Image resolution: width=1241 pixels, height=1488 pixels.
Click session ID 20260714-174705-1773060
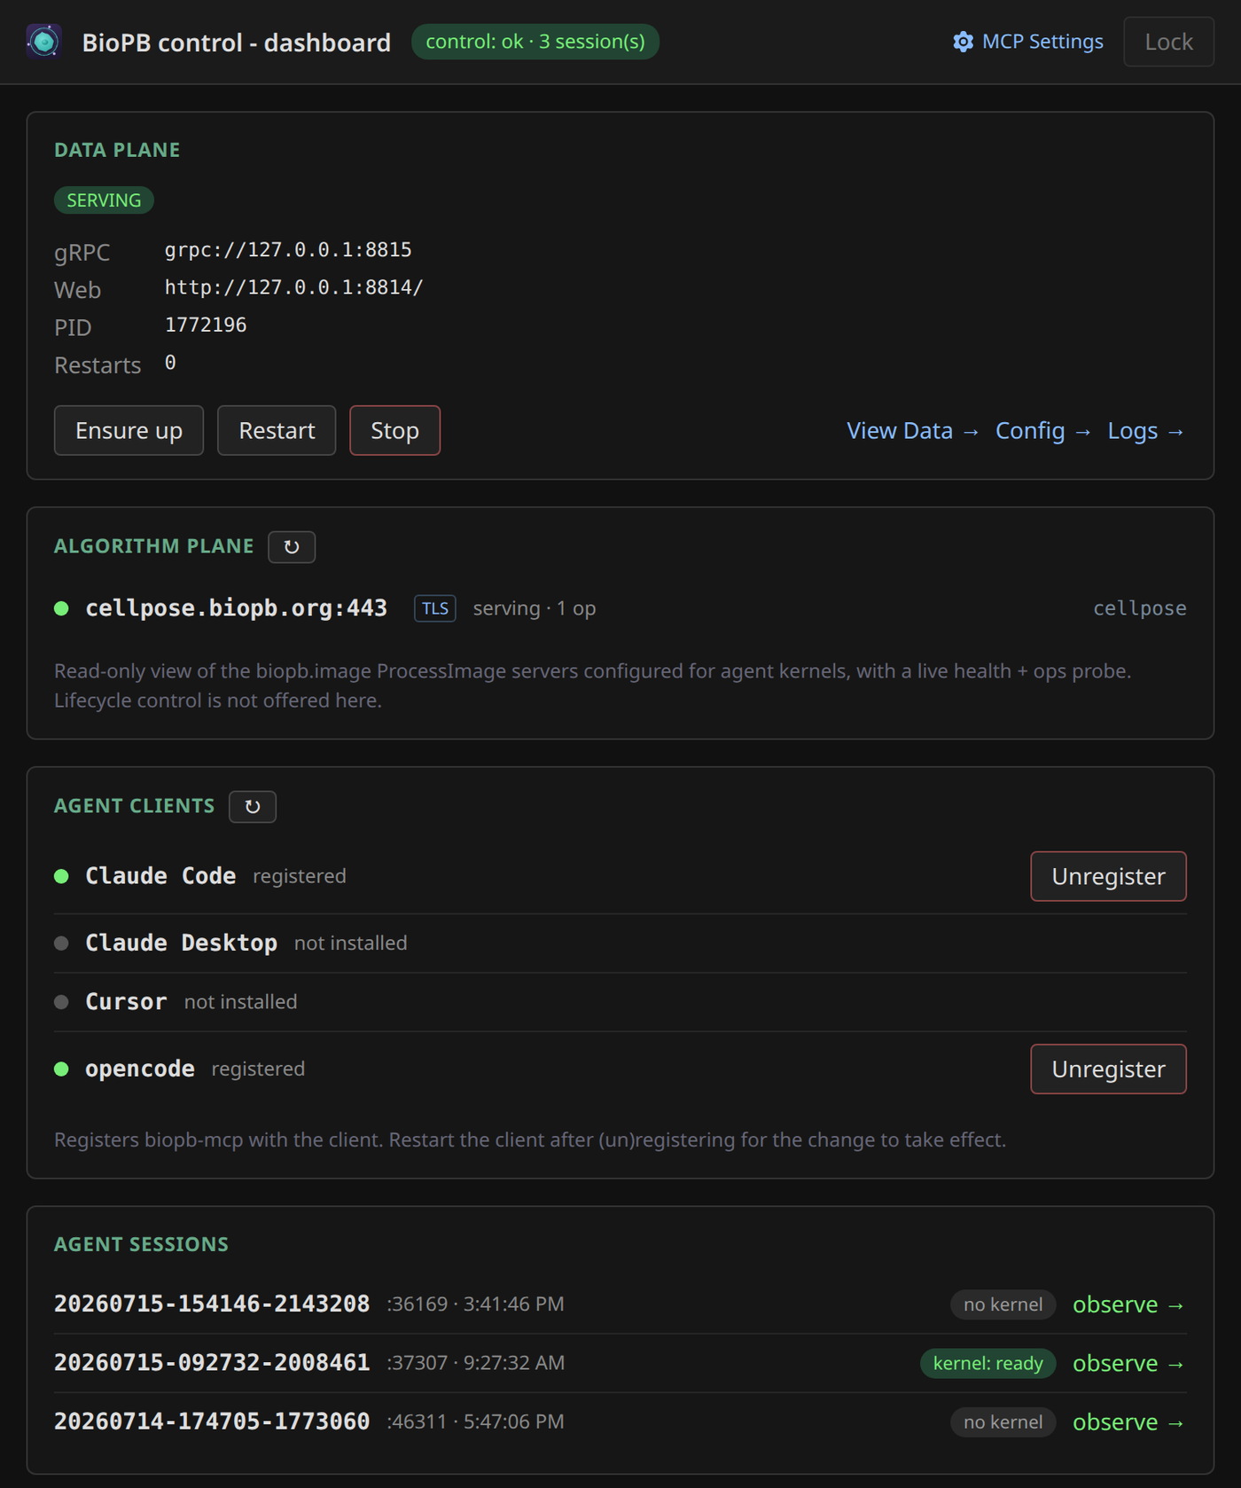coord(212,1421)
